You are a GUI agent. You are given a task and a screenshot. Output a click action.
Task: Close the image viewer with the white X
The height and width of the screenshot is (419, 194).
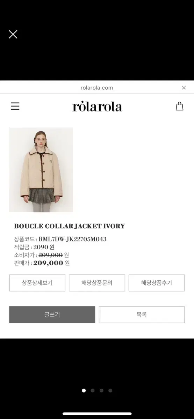click(x=13, y=34)
